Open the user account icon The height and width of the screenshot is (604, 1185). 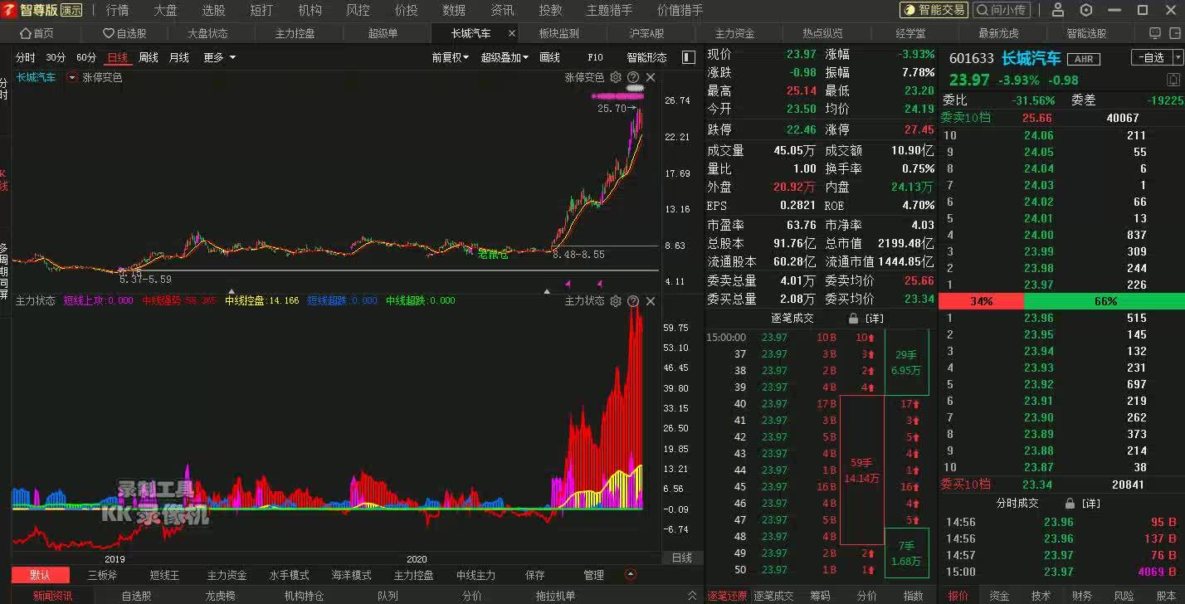pyautogui.click(x=1058, y=10)
